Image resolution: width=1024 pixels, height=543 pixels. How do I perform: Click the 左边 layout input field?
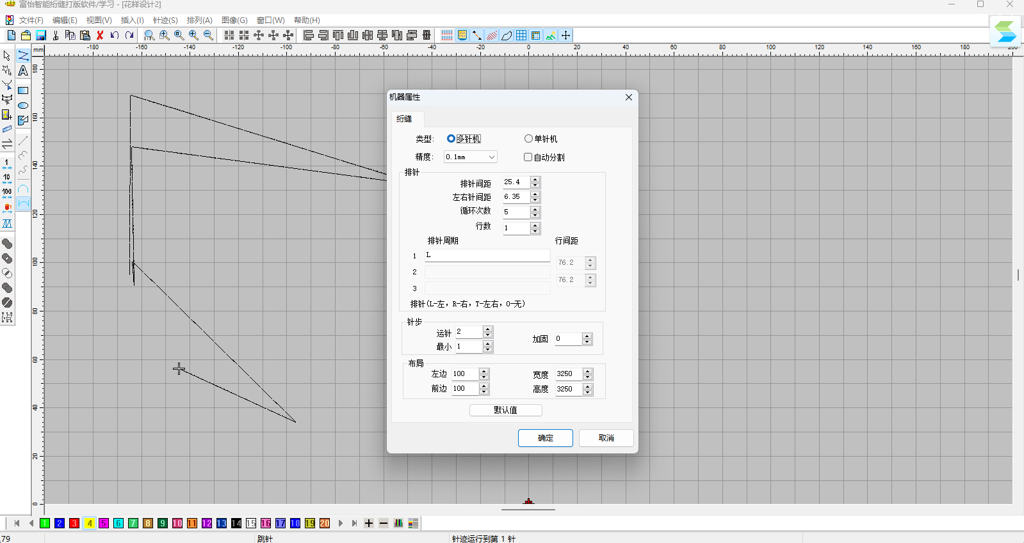point(465,374)
